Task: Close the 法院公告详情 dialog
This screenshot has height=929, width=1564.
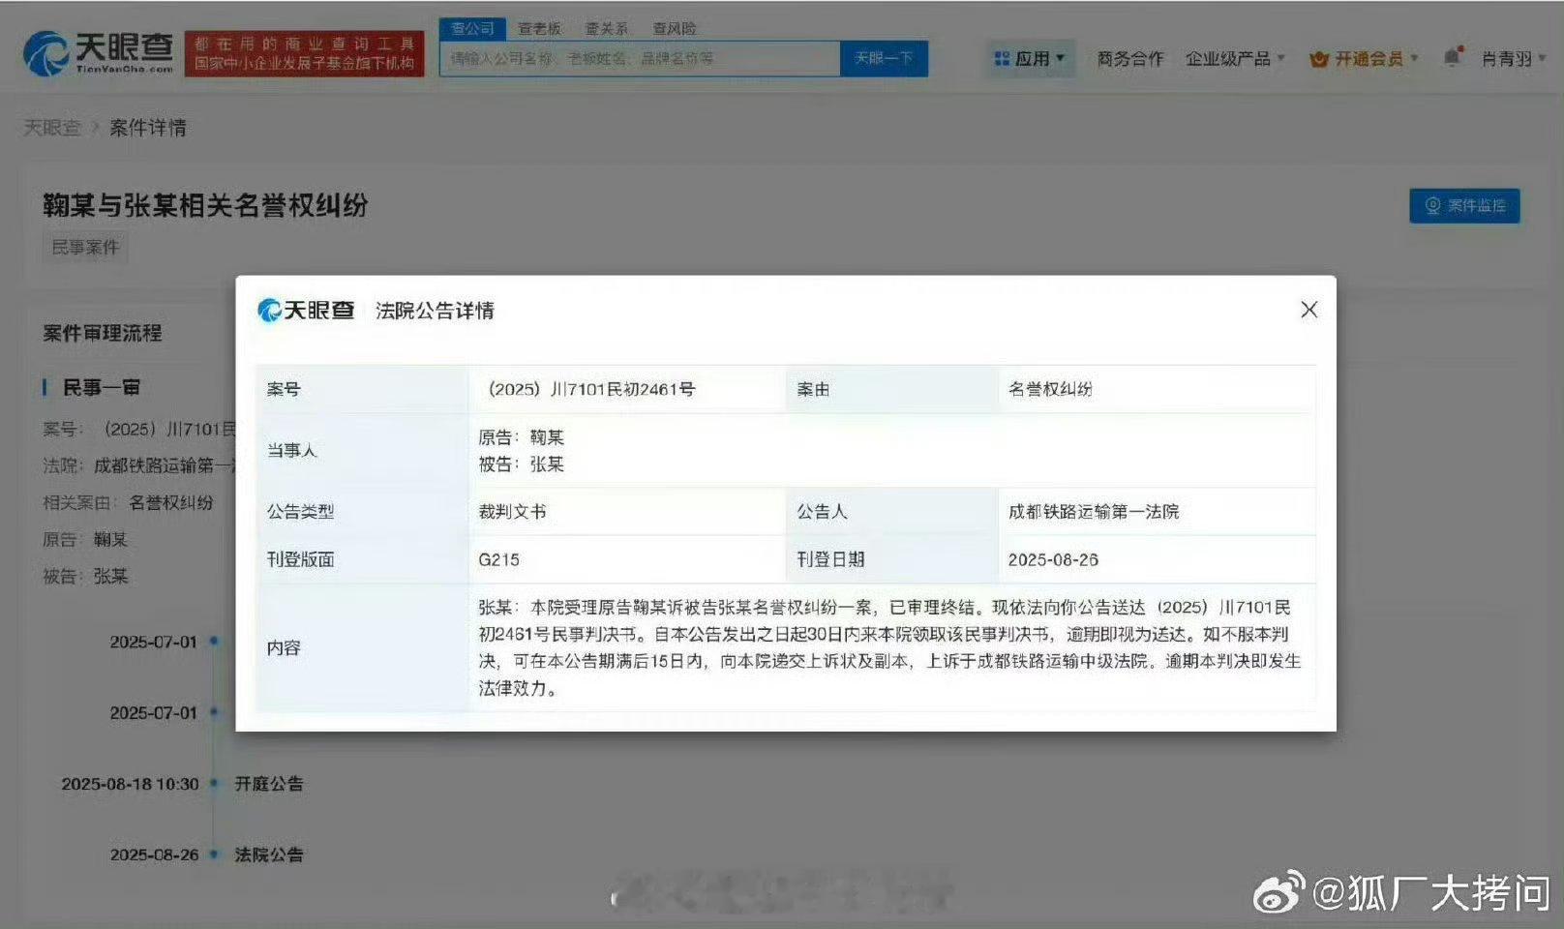Action: (x=1308, y=310)
